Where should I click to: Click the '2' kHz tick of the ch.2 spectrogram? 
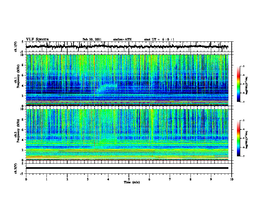pyautogui.click(x=23, y=150)
